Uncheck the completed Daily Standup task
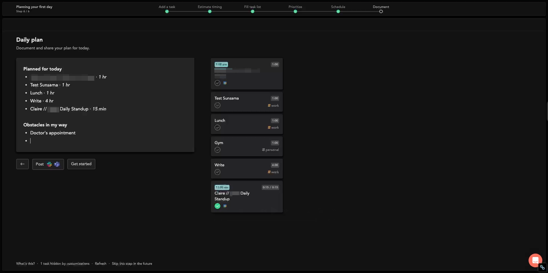 point(217,206)
